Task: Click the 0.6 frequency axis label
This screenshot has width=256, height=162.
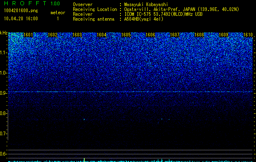Action: click(x=3, y=154)
